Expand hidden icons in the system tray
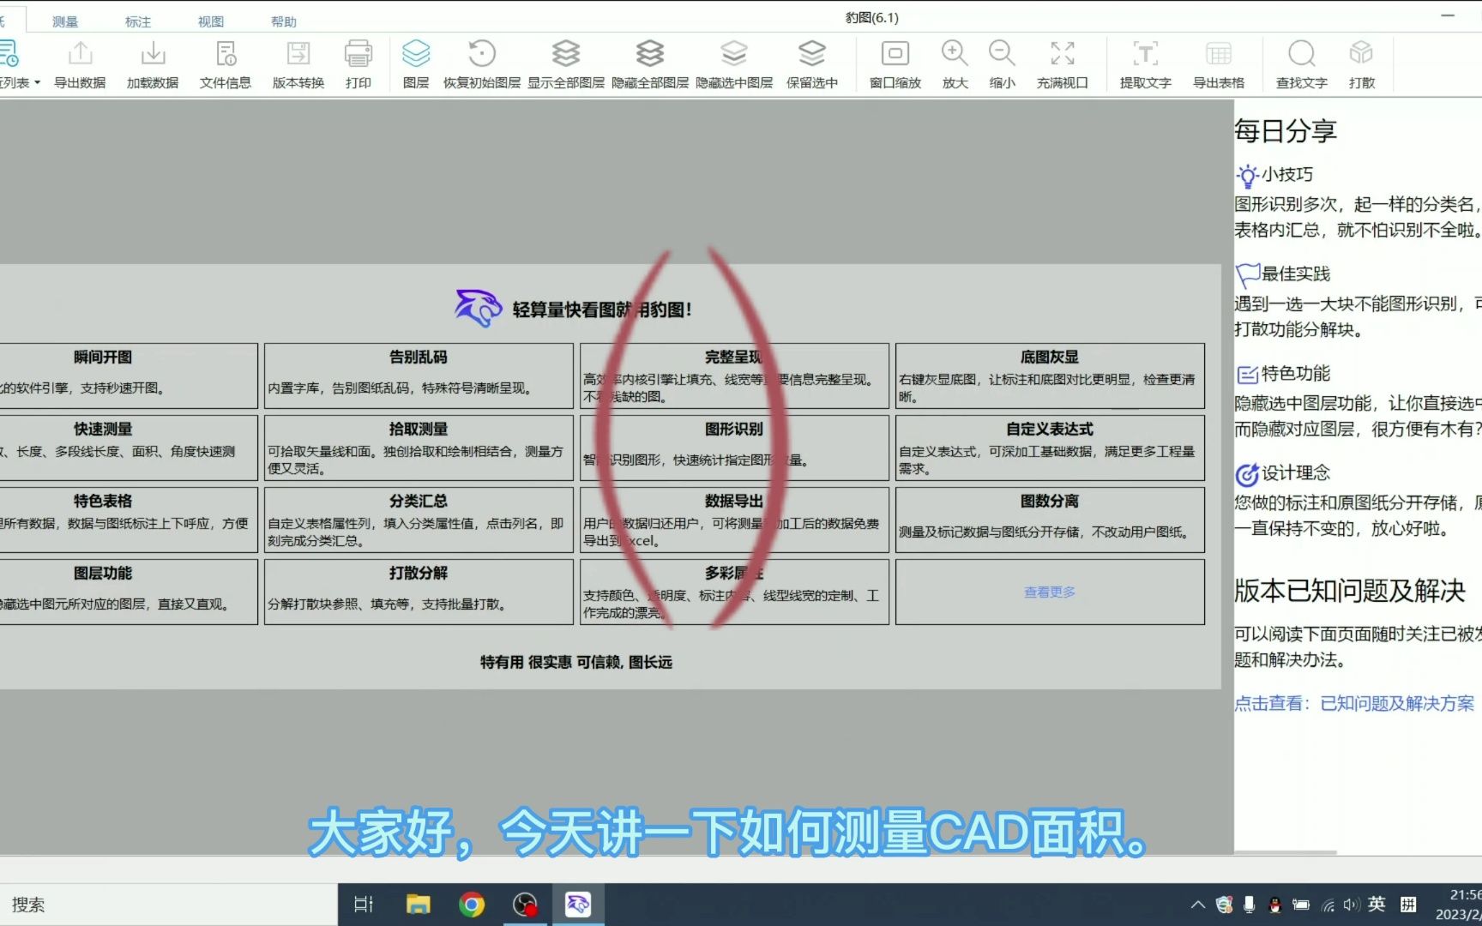1482x926 pixels. click(1197, 904)
